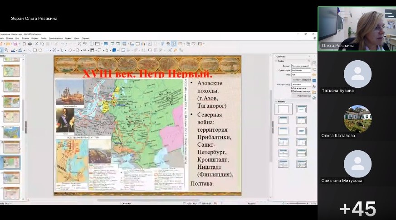Click the Print icon in toolbar
This screenshot has width=396, height=220.
[30, 43]
